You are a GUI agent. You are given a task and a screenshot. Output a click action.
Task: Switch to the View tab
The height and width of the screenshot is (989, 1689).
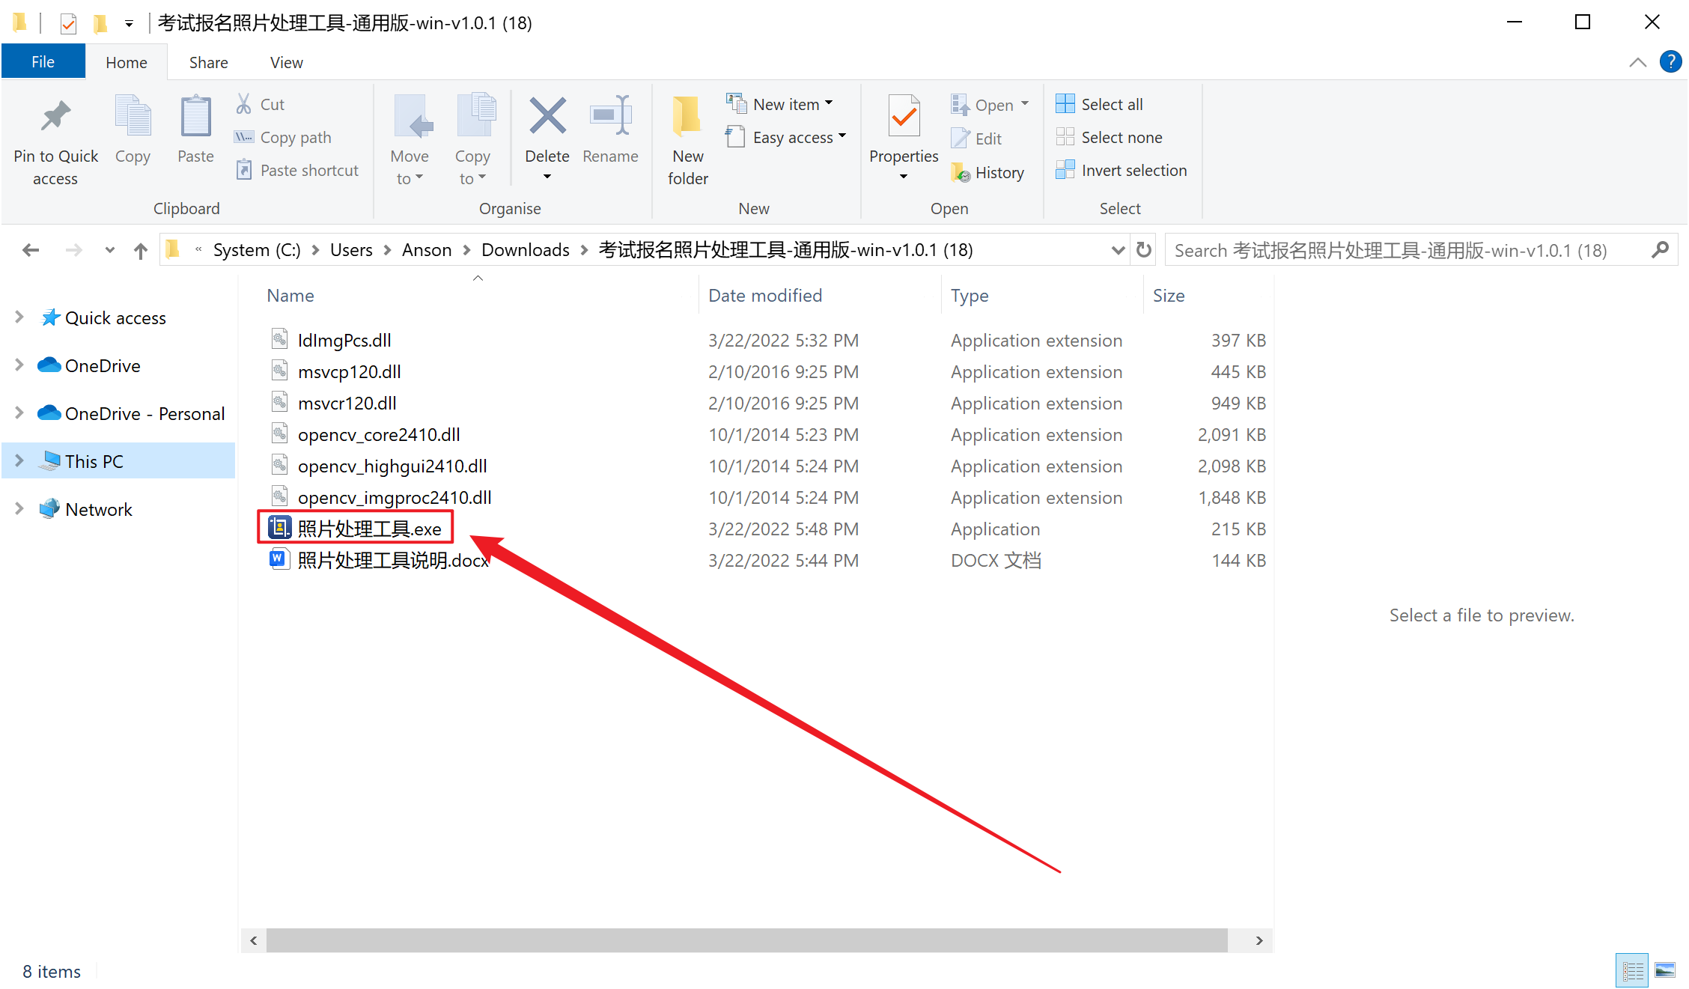(x=285, y=61)
